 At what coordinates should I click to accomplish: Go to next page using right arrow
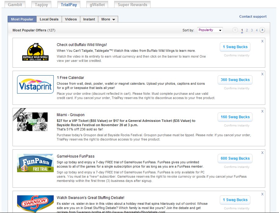pyautogui.click(x=262, y=30)
